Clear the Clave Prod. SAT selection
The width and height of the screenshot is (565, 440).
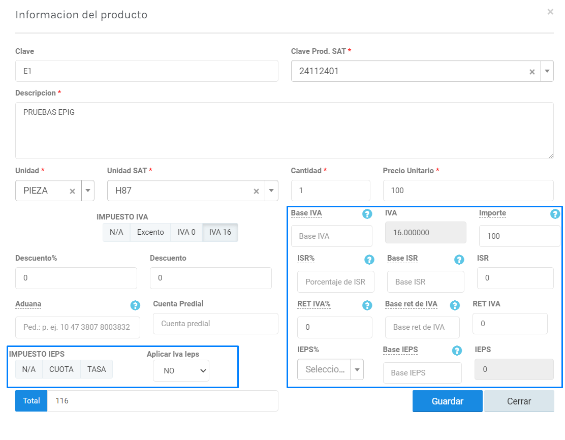[x=532, y=72]
